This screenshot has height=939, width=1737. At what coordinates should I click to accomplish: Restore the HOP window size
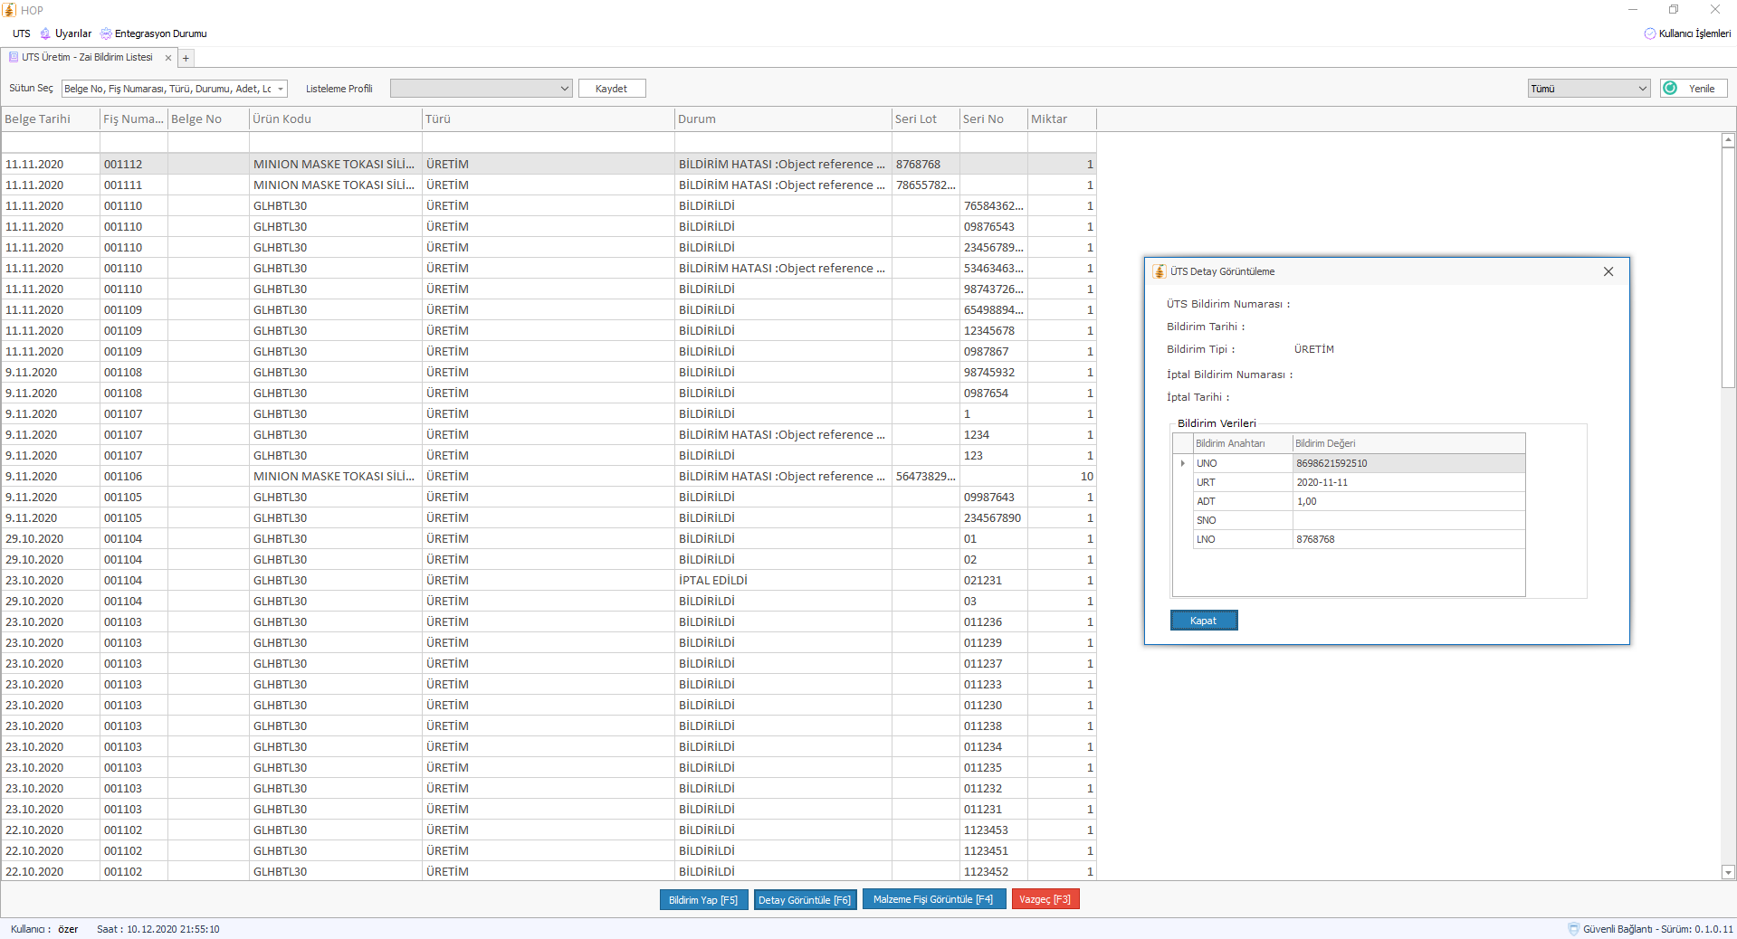point(1674,10)
